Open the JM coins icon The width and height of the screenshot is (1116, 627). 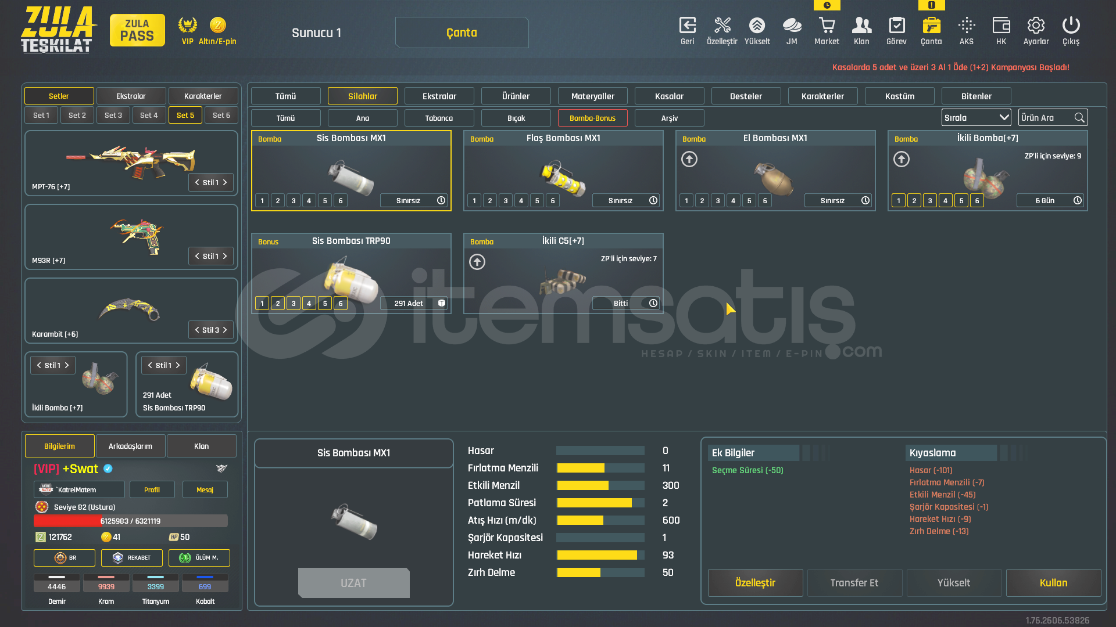792,26
